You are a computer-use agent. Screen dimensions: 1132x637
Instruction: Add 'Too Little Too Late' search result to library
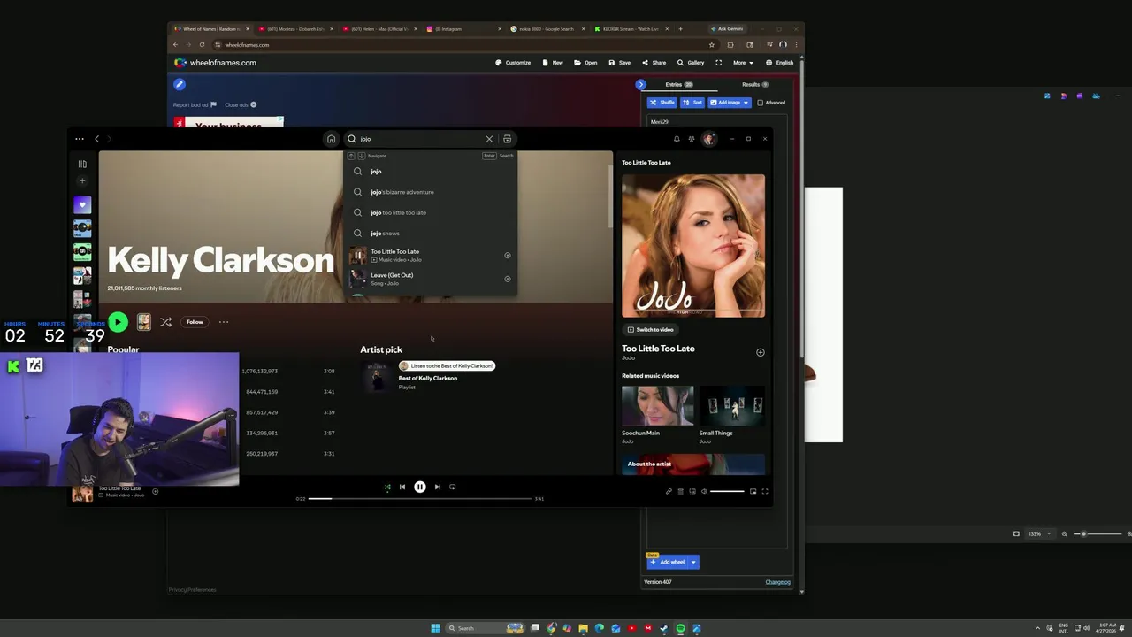508,256
